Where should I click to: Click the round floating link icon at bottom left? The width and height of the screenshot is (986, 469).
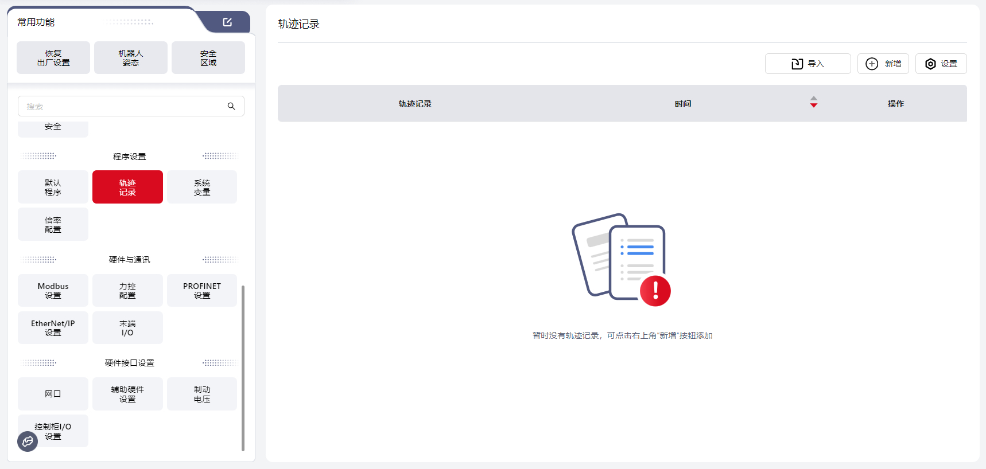(28, 441)
